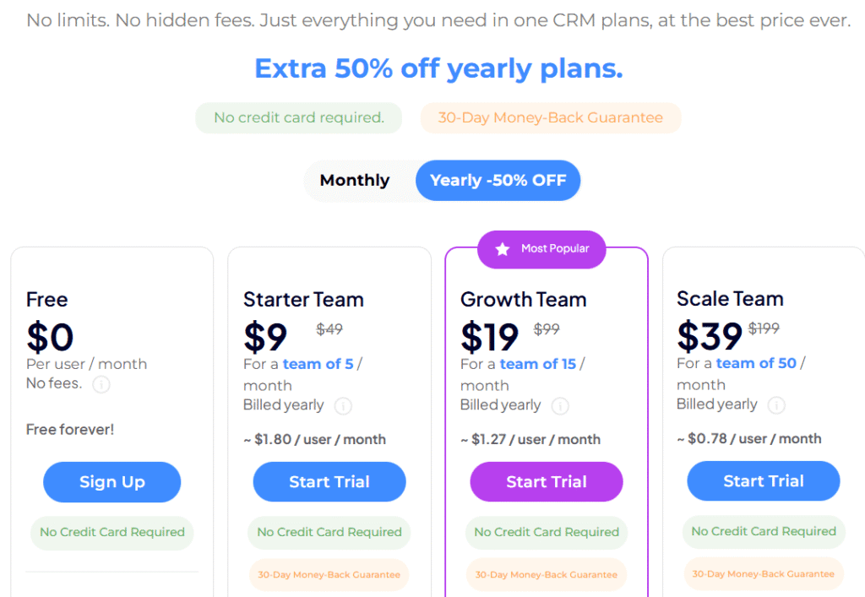Start Trial for Scale Team plan
Screen dimensions: 865x597
click(x=764, y=481)
